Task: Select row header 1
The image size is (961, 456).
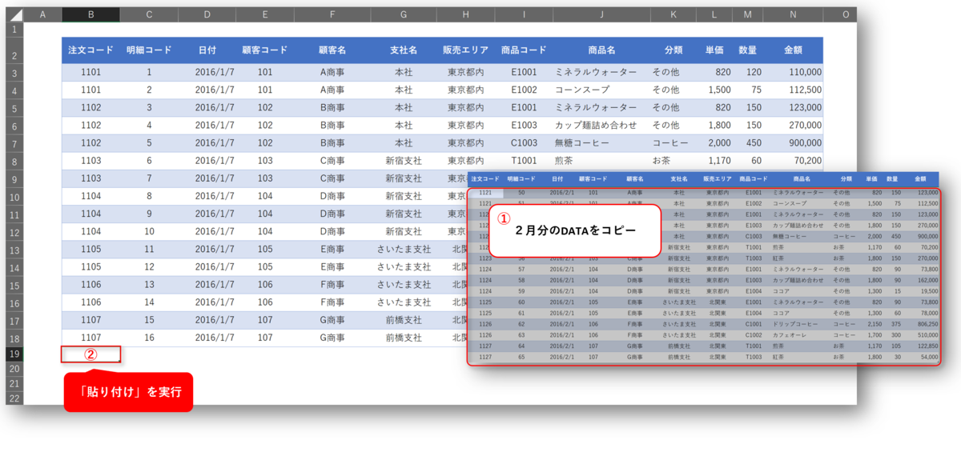Action: click(14, 29)
